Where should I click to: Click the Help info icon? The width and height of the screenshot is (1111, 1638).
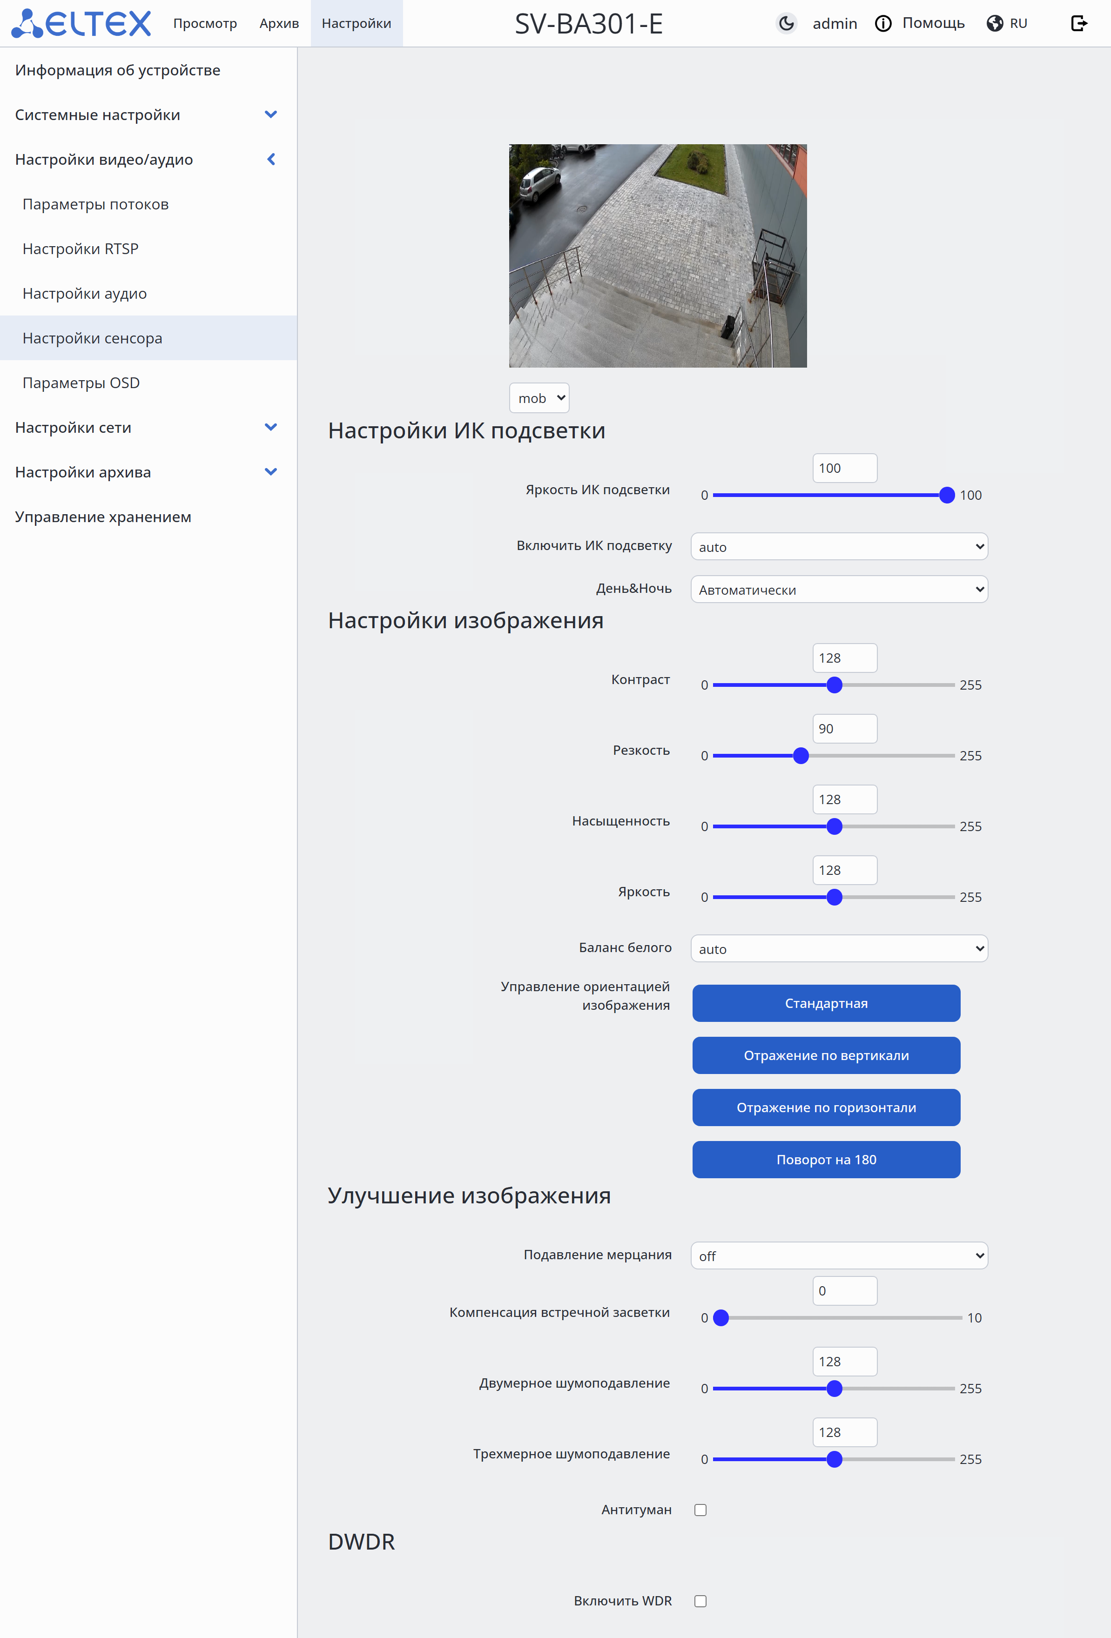[x=882, y=23]
